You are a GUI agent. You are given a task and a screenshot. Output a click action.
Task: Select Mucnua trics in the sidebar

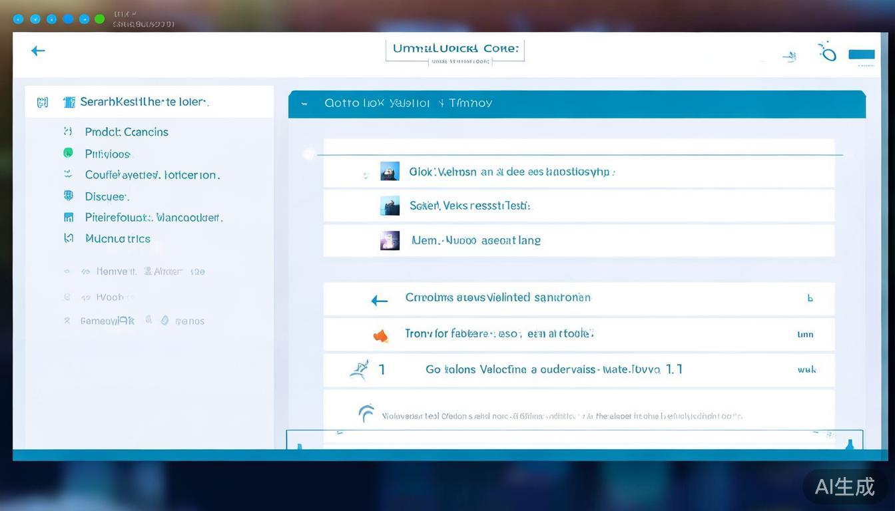coord(118,238)
